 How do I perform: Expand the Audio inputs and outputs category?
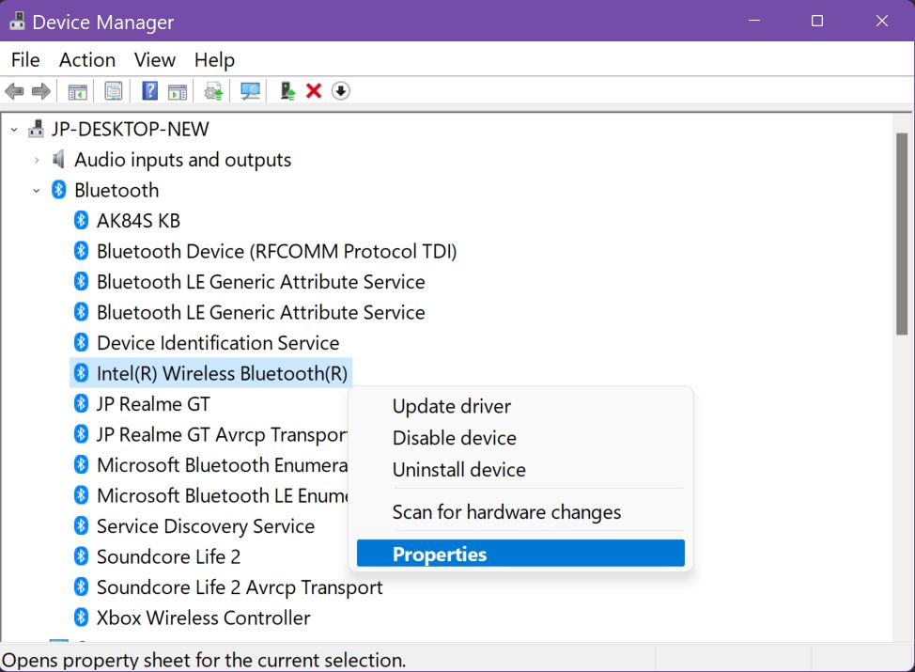tap(37, 160)
